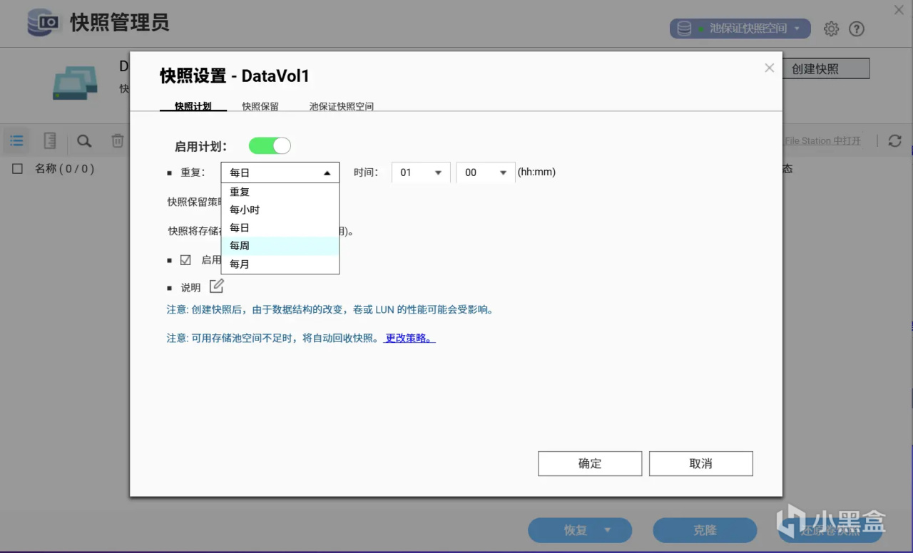Collapse the 重复 dropdown showing 每日
This screenshot has width=913, height=553.
coord(280,172)
